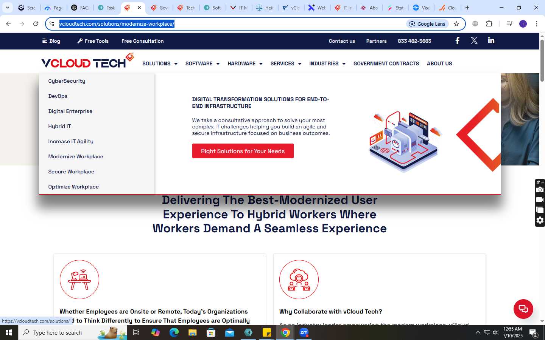Image resolution: width=545 pixels, height=340 pixels.
Task: Click the settings gear on side panel
Action: (540, 220)
